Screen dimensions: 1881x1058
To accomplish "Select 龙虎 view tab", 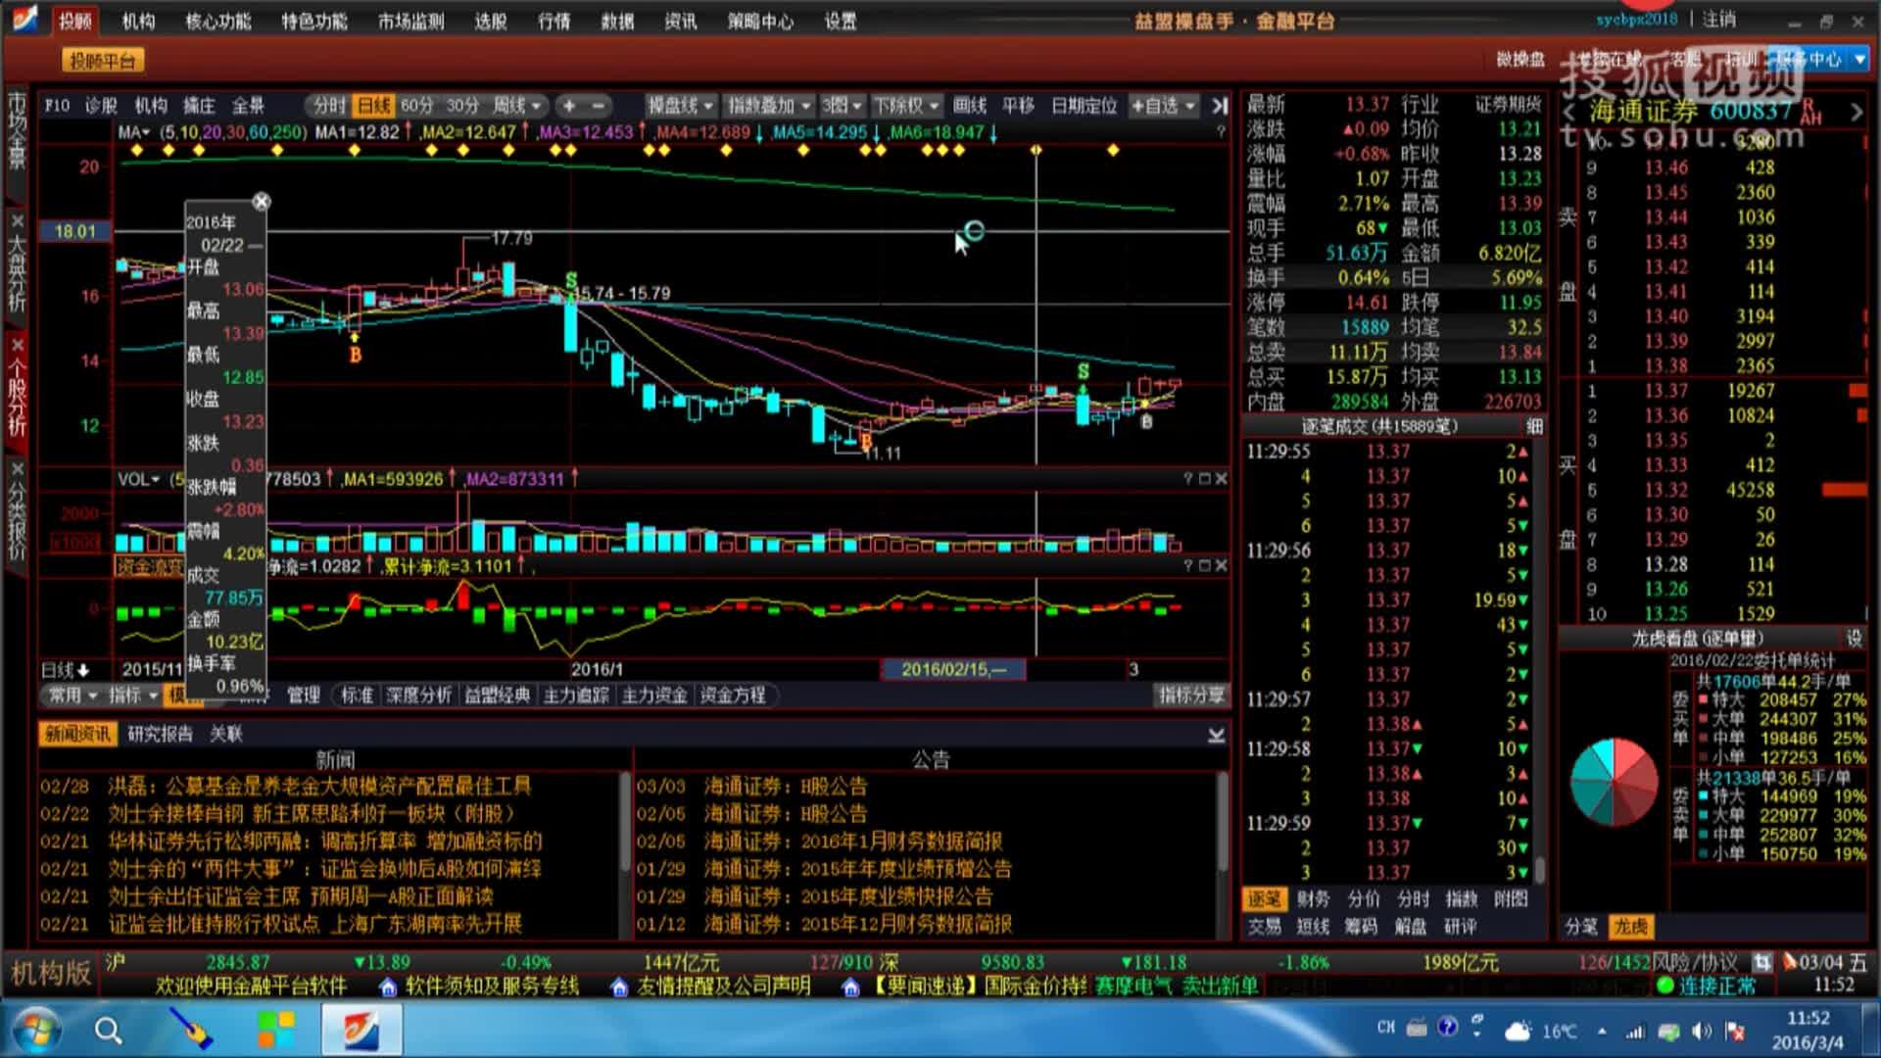I will (x=1630, y=927).
